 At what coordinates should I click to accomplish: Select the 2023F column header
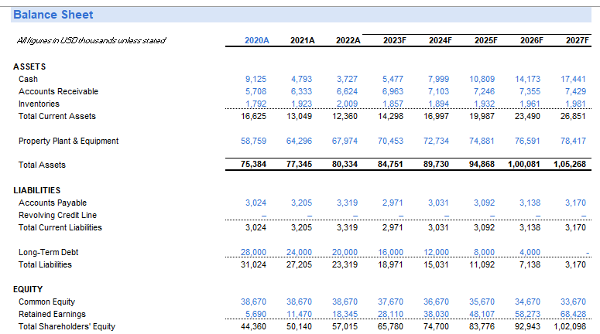coord(395,40)
